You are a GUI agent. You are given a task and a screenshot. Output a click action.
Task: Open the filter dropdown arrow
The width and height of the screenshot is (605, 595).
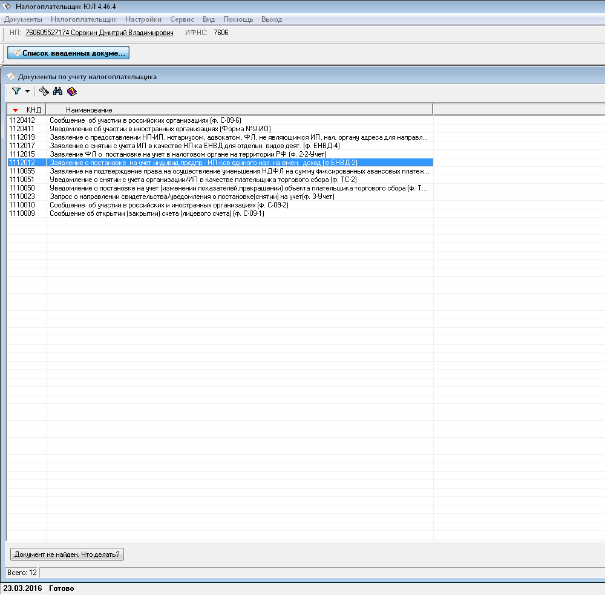pos(27,91)
